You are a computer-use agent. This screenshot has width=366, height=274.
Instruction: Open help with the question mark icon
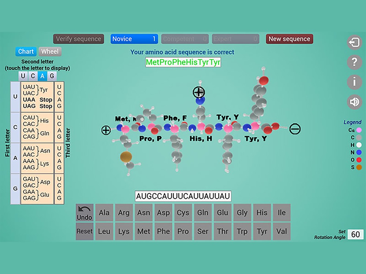pyautogui.click(x=354, y=62)
